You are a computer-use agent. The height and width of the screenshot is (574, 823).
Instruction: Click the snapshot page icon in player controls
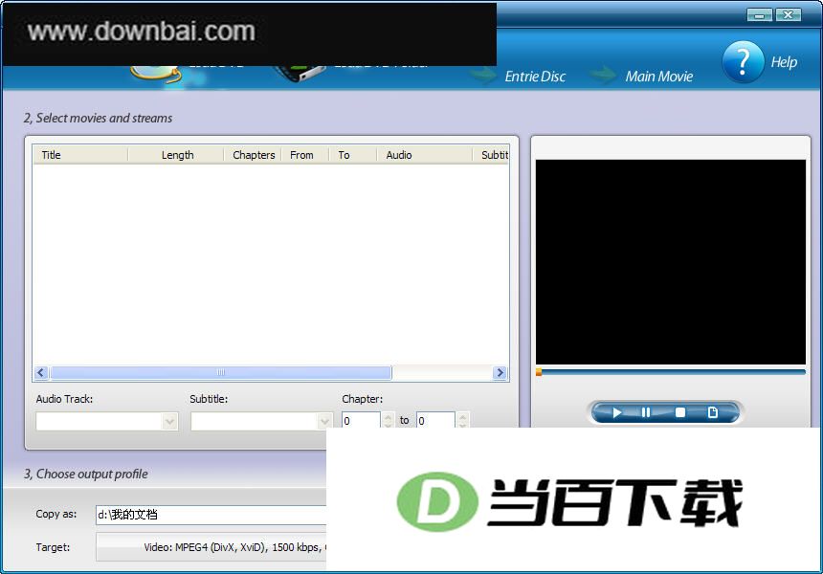pos(712,413)
